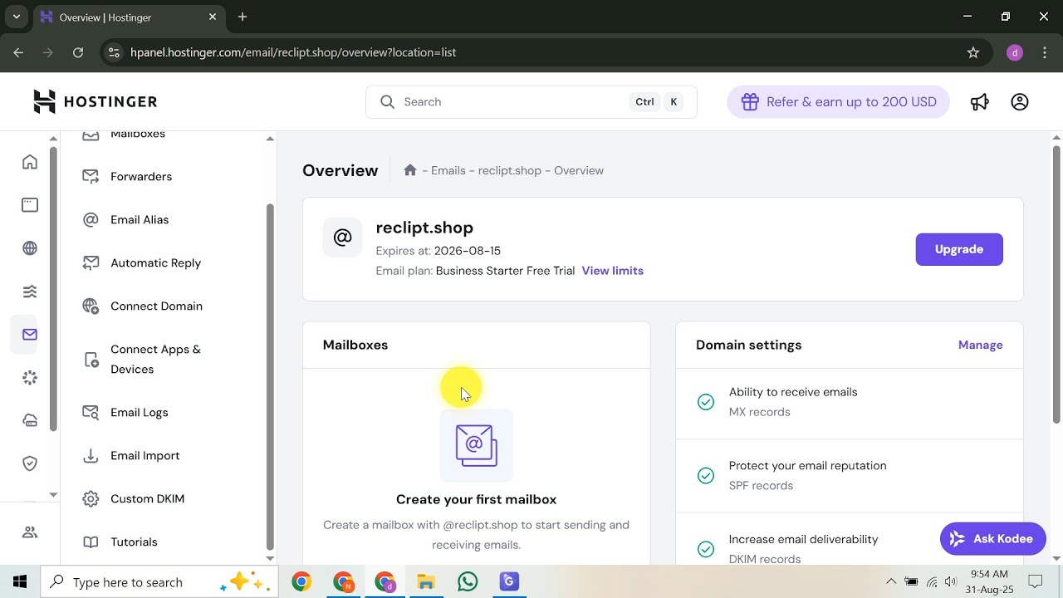Open Connect Domain menu item

(156, 306)
